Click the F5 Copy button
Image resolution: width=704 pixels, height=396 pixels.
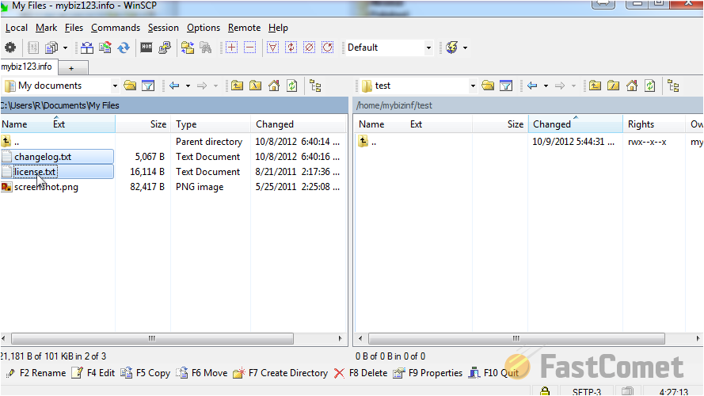point(146,373)
